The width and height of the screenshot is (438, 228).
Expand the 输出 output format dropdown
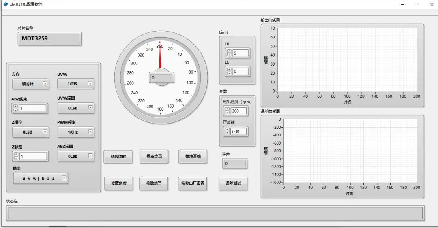click(x=41, y=178)
